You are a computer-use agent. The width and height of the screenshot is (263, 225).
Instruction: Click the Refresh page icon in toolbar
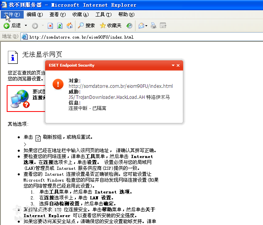click(60, 26)
